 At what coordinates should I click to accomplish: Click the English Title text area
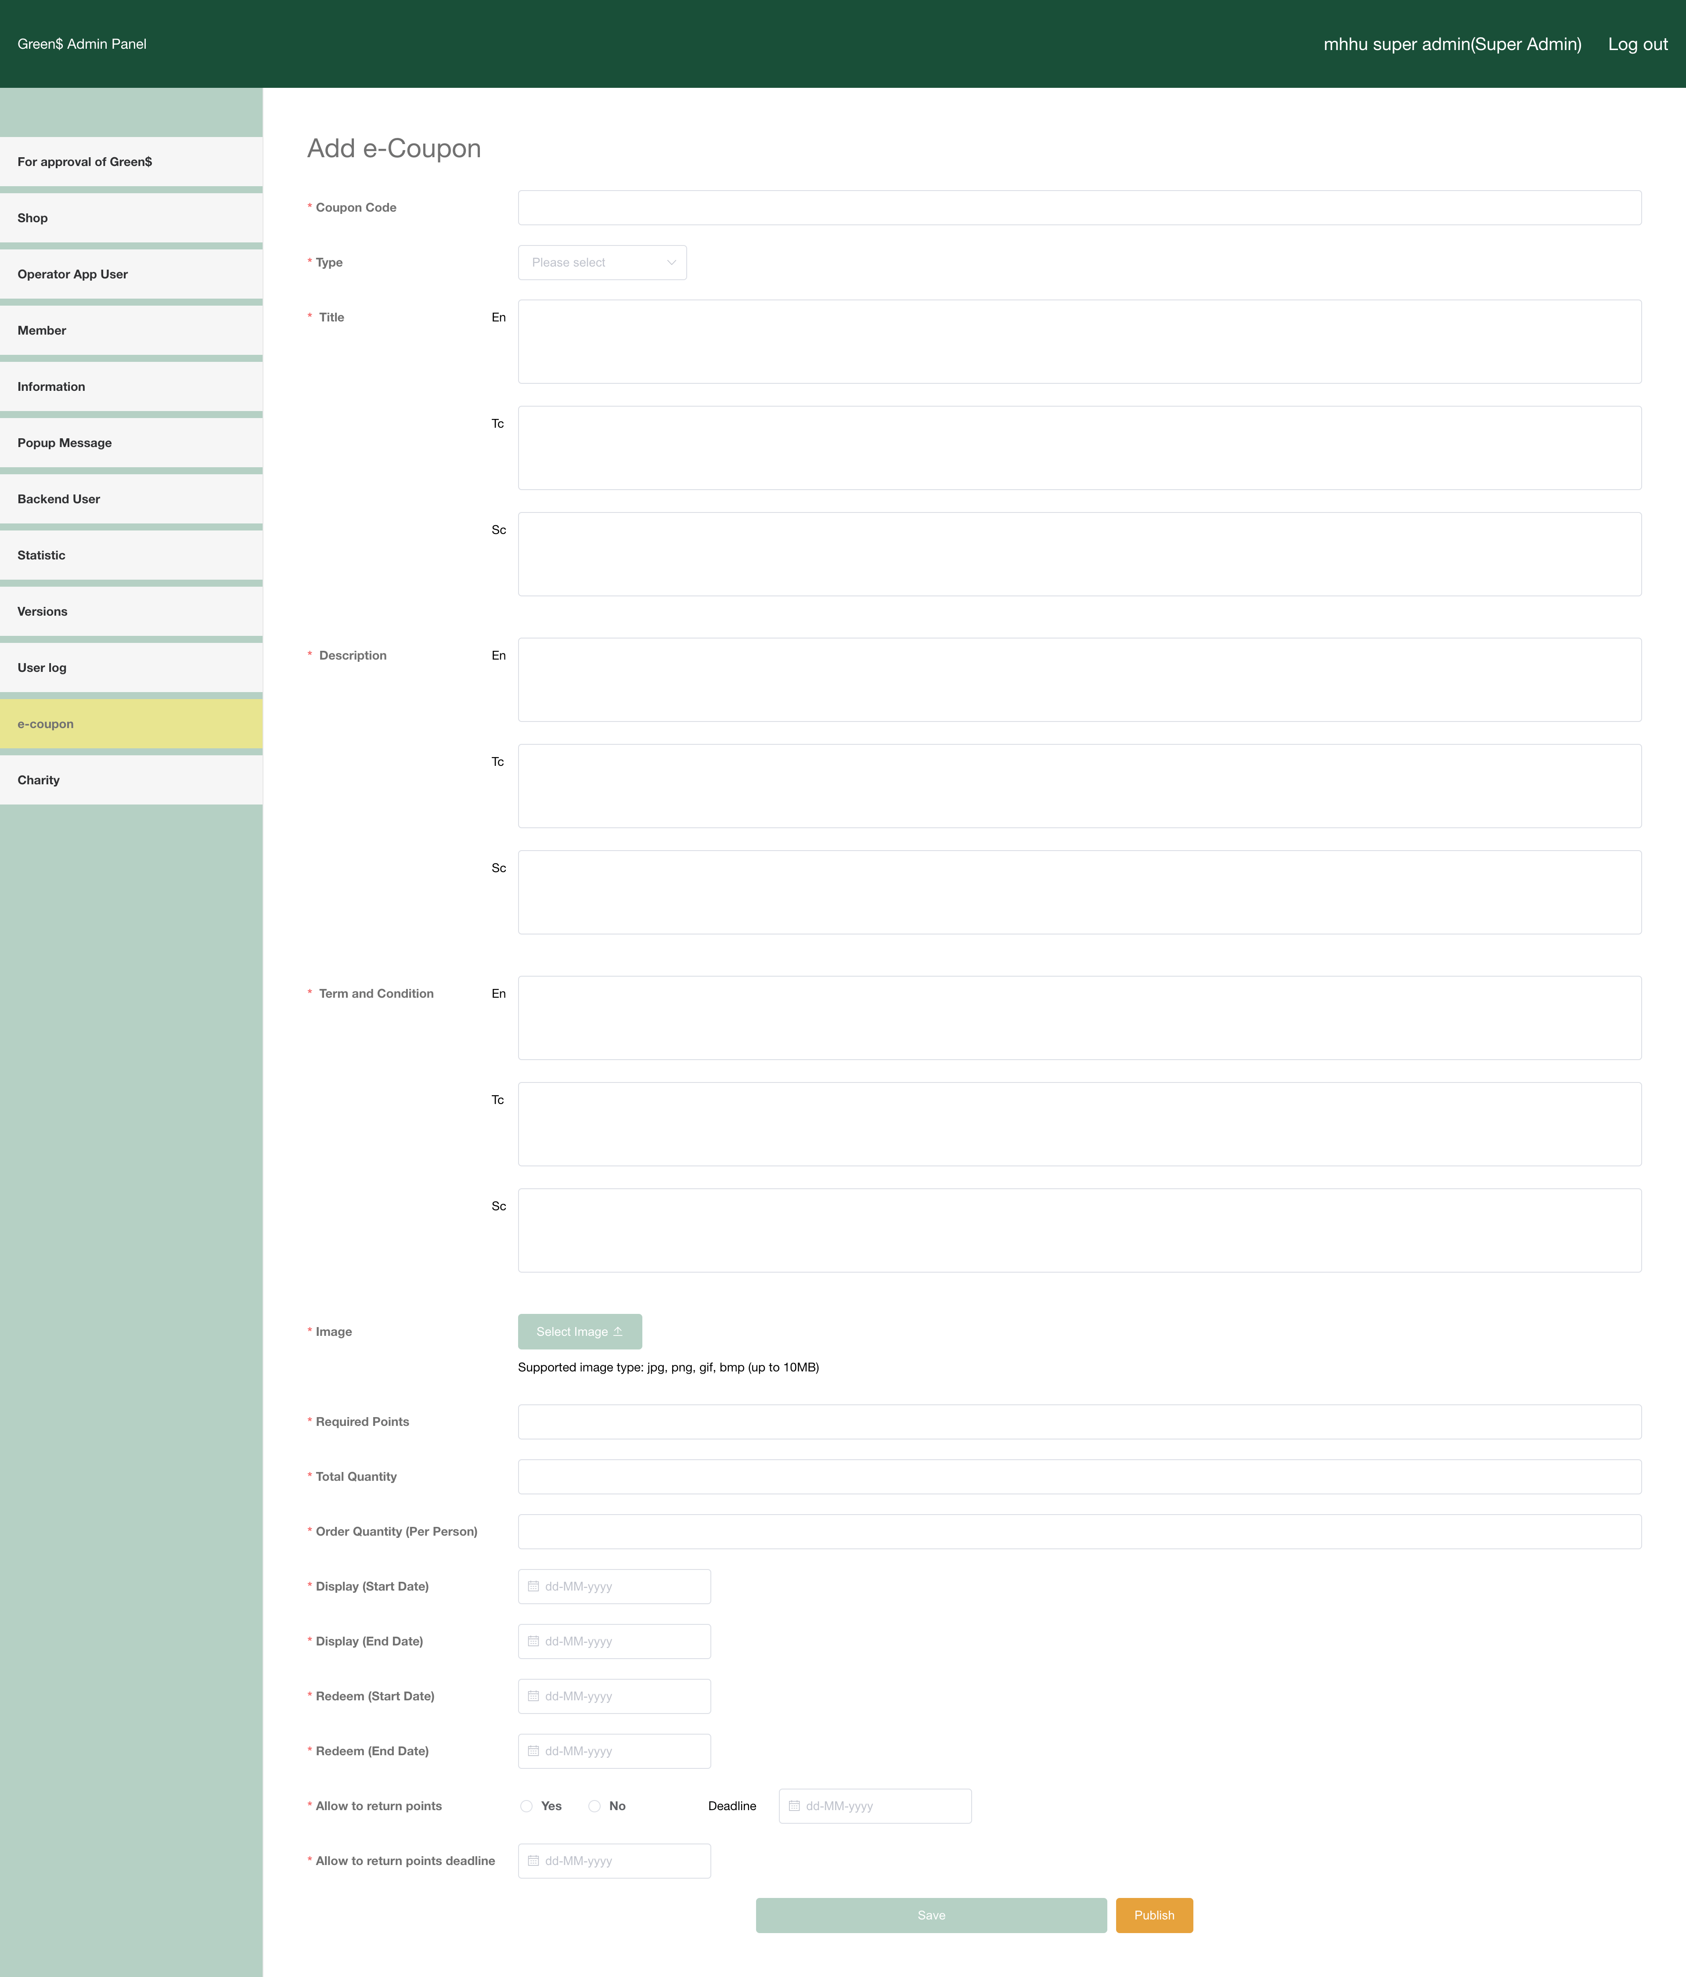pos(1078,342)
